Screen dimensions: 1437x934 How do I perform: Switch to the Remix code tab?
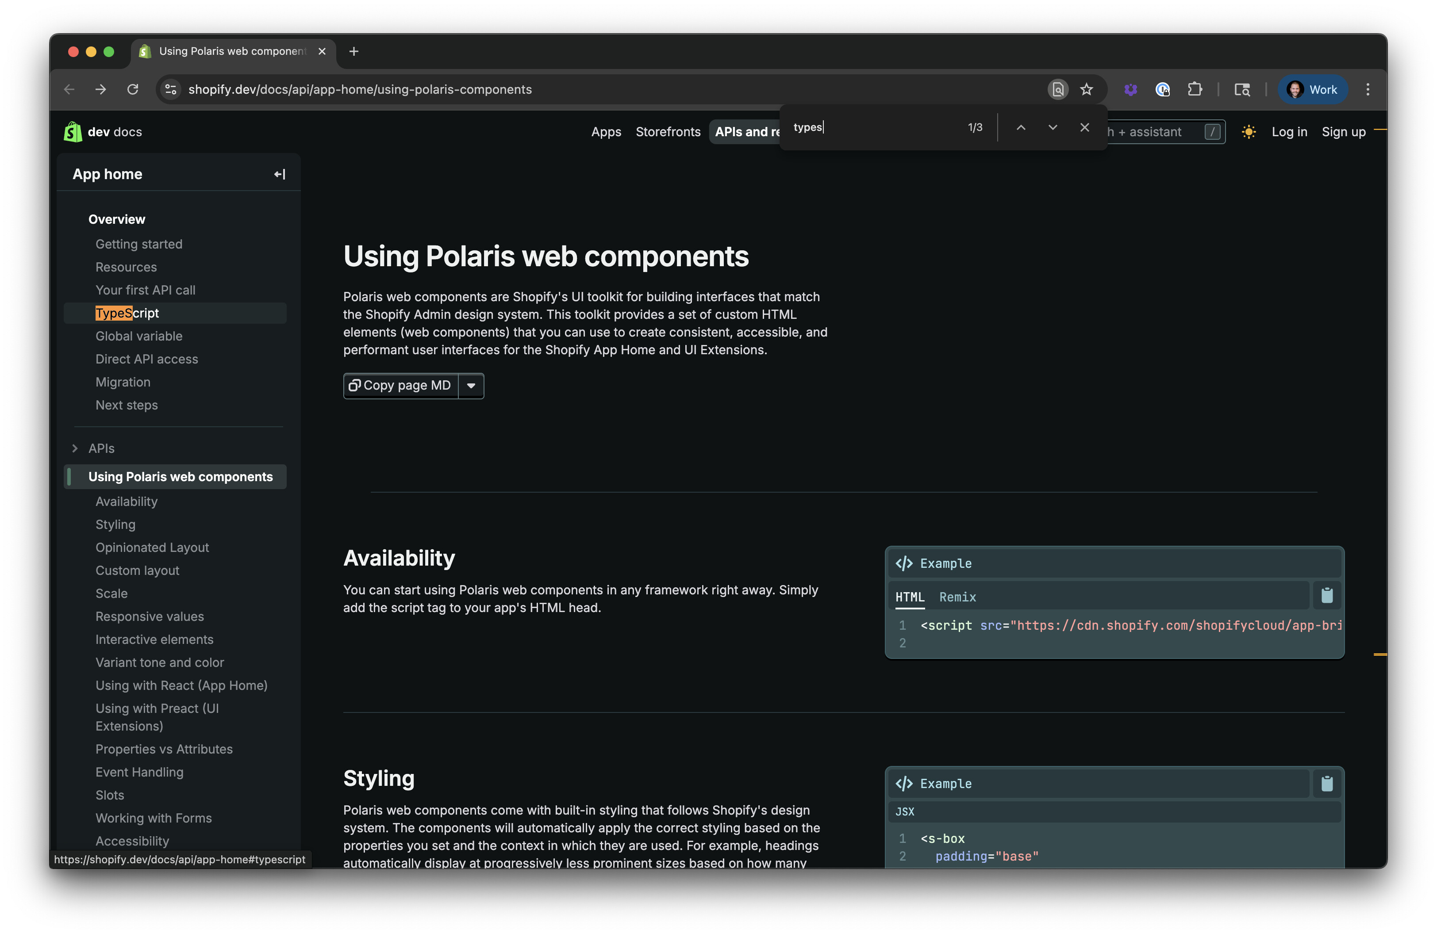[957, 597]
